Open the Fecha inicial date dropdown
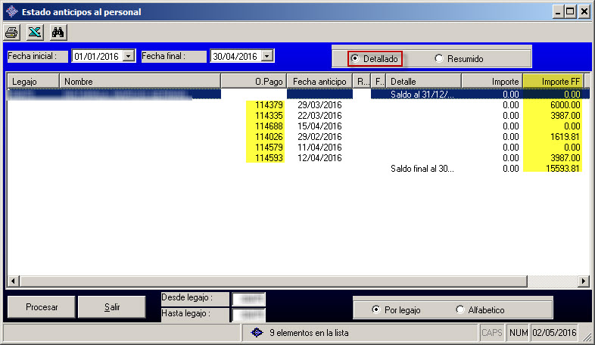 coord(129,56)
